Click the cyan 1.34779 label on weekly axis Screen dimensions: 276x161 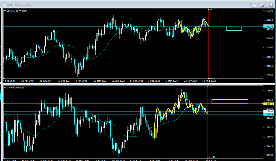pyautogui.click(x=269, y=27)
